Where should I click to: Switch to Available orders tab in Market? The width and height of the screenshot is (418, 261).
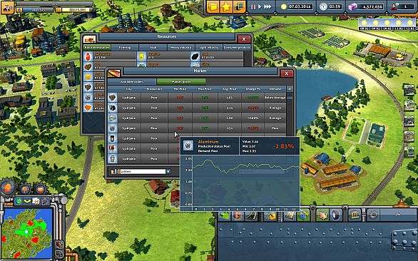[132, 81]
